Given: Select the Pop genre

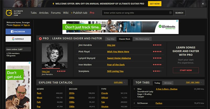Looking at the screenshot, I should (x=39, y=107).
